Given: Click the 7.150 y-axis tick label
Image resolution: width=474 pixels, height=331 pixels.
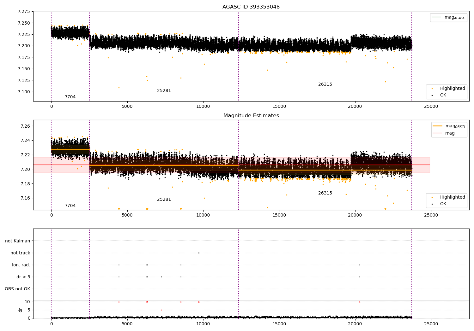Looking at the screenshot, I should (x=24, y=69).
